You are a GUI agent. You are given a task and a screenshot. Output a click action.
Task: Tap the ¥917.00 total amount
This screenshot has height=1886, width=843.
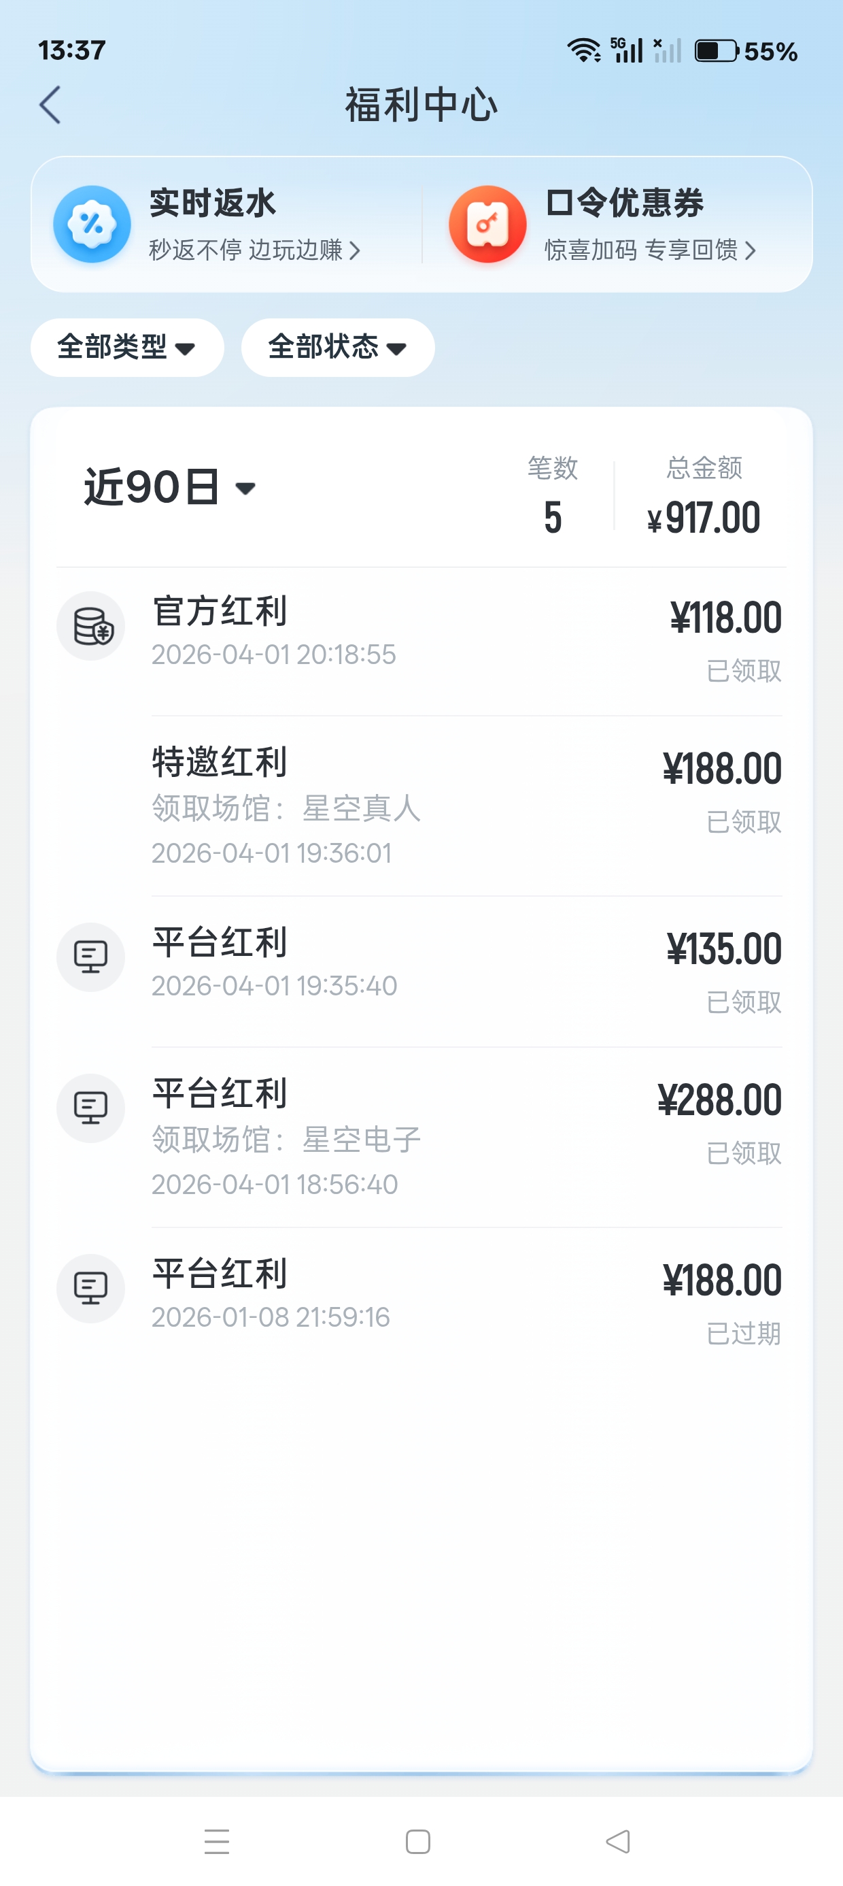[704, 518]
